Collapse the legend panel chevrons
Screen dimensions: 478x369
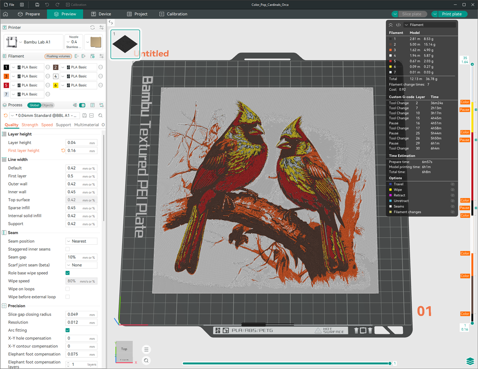point(391,25)
